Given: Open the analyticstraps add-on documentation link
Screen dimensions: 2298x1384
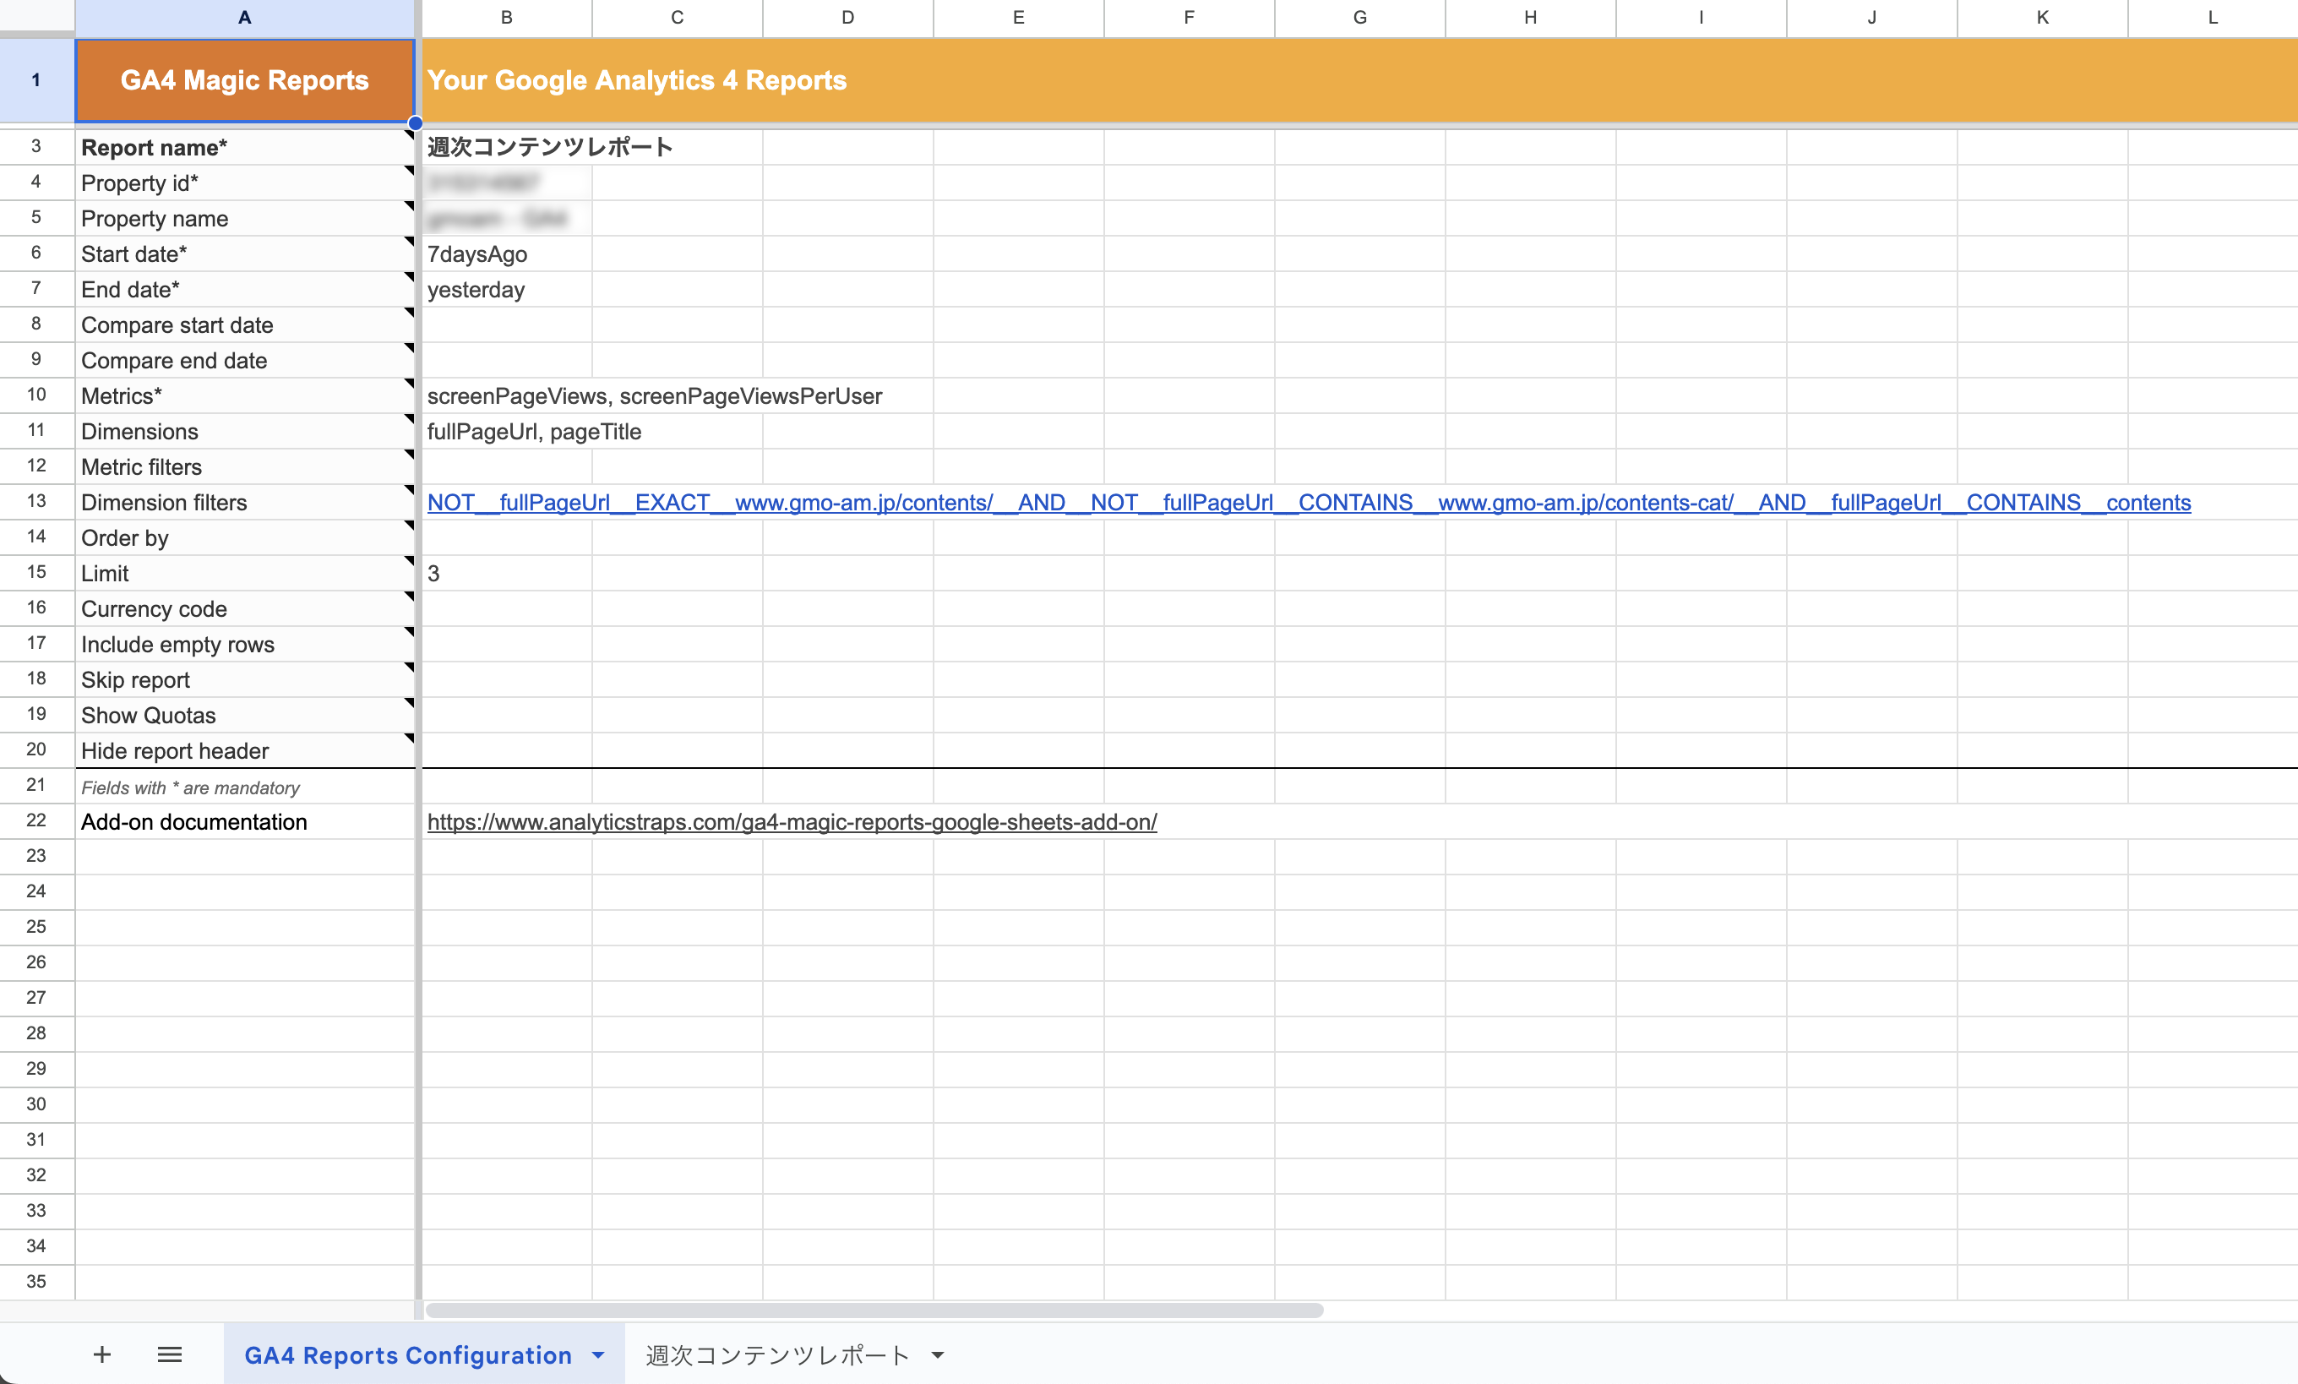Looking at the screenshot, I should (x=792, y=821).
